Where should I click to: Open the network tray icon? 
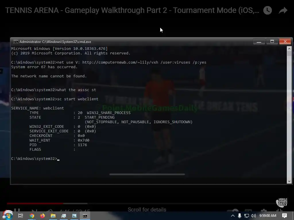246,216
